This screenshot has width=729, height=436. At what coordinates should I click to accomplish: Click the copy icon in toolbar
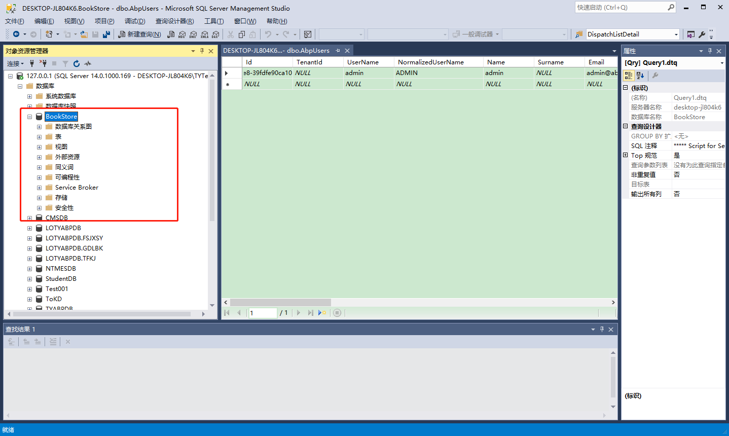[242, 34]
